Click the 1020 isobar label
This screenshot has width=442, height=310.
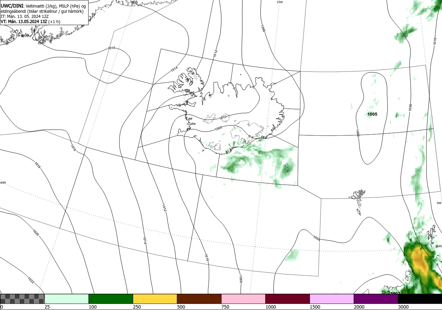coord(36,233)
